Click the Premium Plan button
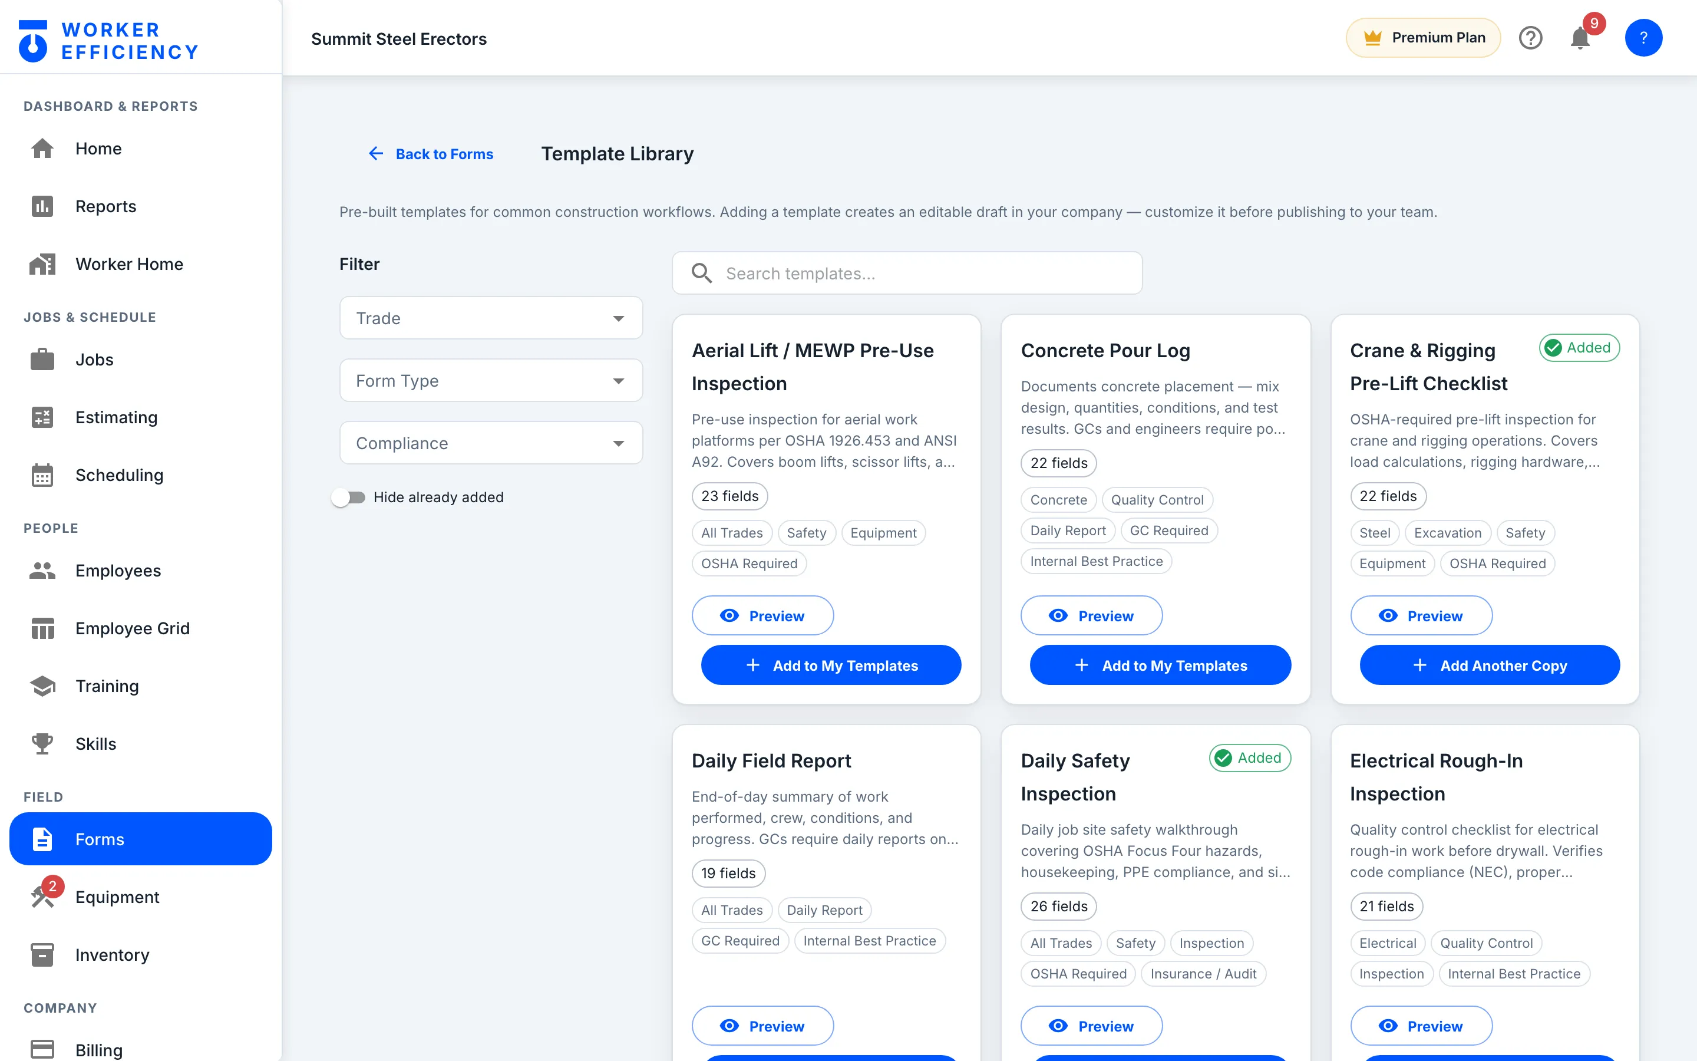 click(1423, 38)
